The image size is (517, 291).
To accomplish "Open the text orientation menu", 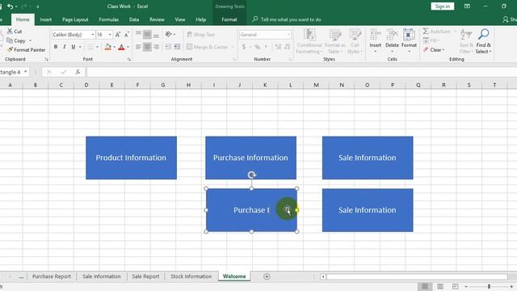I will coord(170,34).
